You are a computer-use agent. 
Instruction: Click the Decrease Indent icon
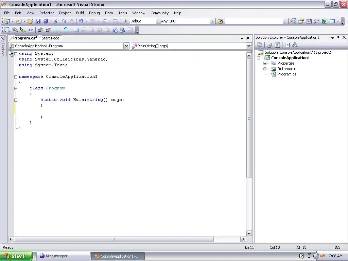pos(40,30)
